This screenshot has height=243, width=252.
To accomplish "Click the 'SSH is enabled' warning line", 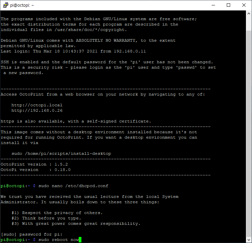I will [x=107, y=62].
